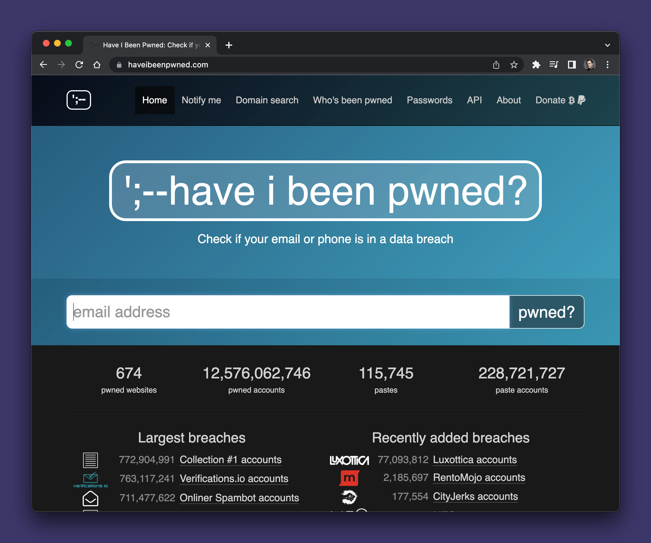
Task: Bookmark page with star icon
Action: 514,65
